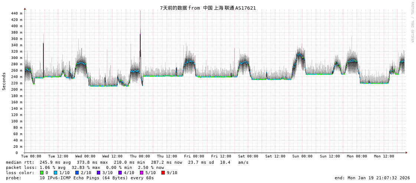This screenshot has width=416, height=183.
Task: Click the packet loss statistics line
Action: pos(85,167)
